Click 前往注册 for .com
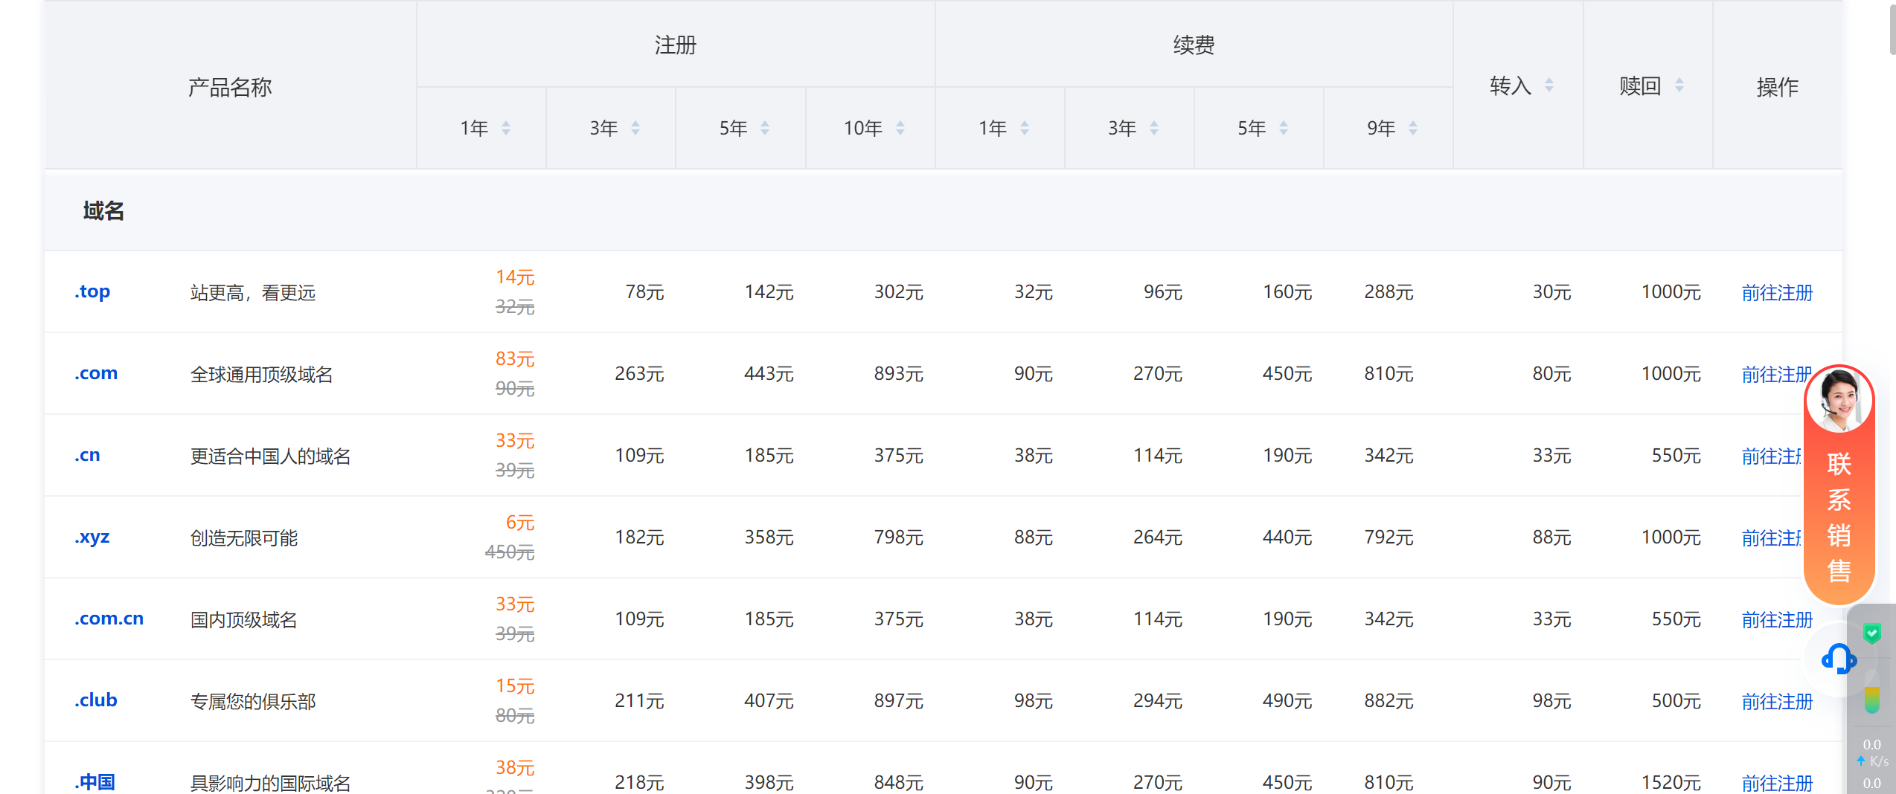The image size is (1896, 794). [1775, 374]
